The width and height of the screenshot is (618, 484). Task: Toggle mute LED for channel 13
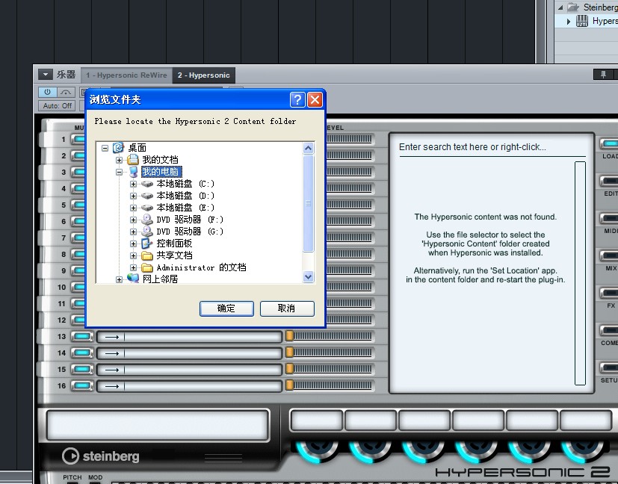(x=82, y=337)
